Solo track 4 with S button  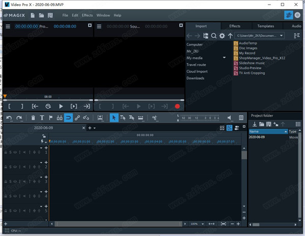click(x=10, y=196)
